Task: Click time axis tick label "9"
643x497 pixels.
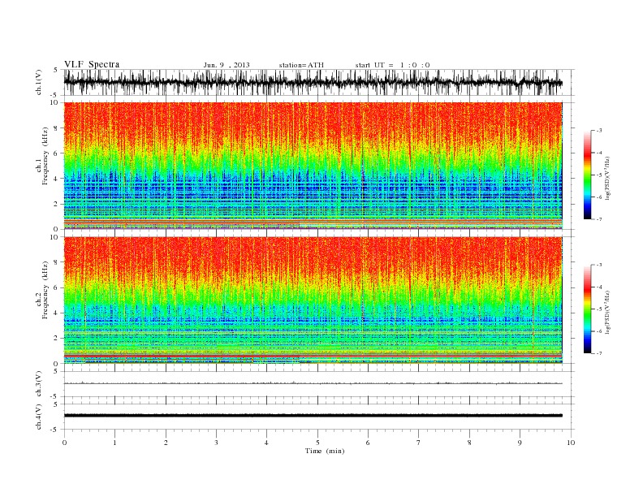Action: tap(520, 443)
